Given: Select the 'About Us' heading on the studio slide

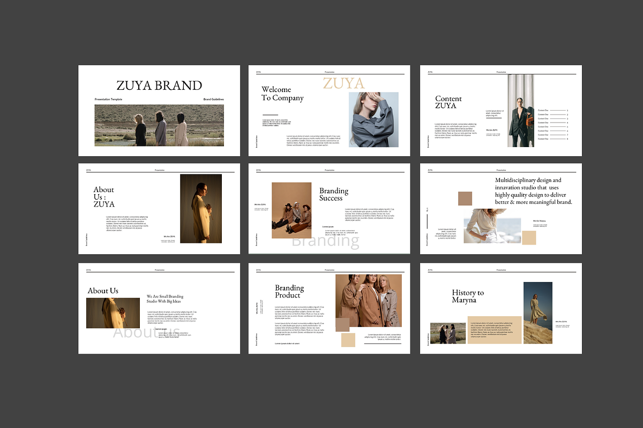Looking at the screenshot, I should [103, 291].
